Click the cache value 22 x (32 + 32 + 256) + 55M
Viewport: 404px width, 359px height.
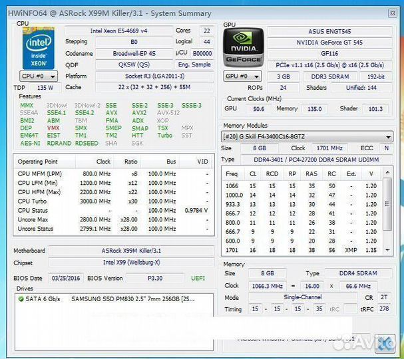click(x=154, y=87)
